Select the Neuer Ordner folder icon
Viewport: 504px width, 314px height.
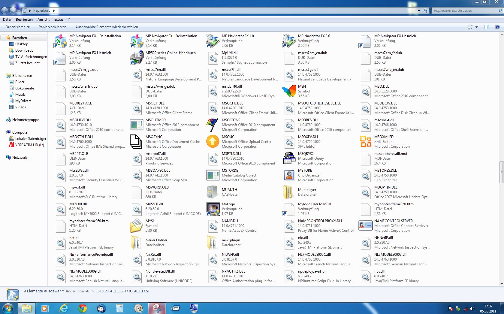point(137,243)
